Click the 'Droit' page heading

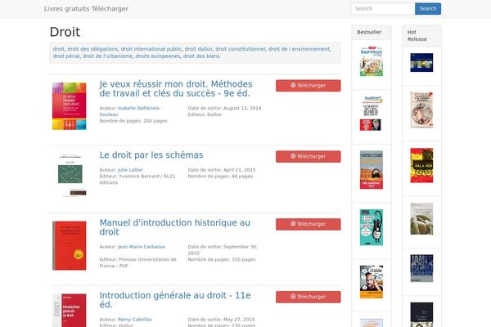tap(65, 32)
